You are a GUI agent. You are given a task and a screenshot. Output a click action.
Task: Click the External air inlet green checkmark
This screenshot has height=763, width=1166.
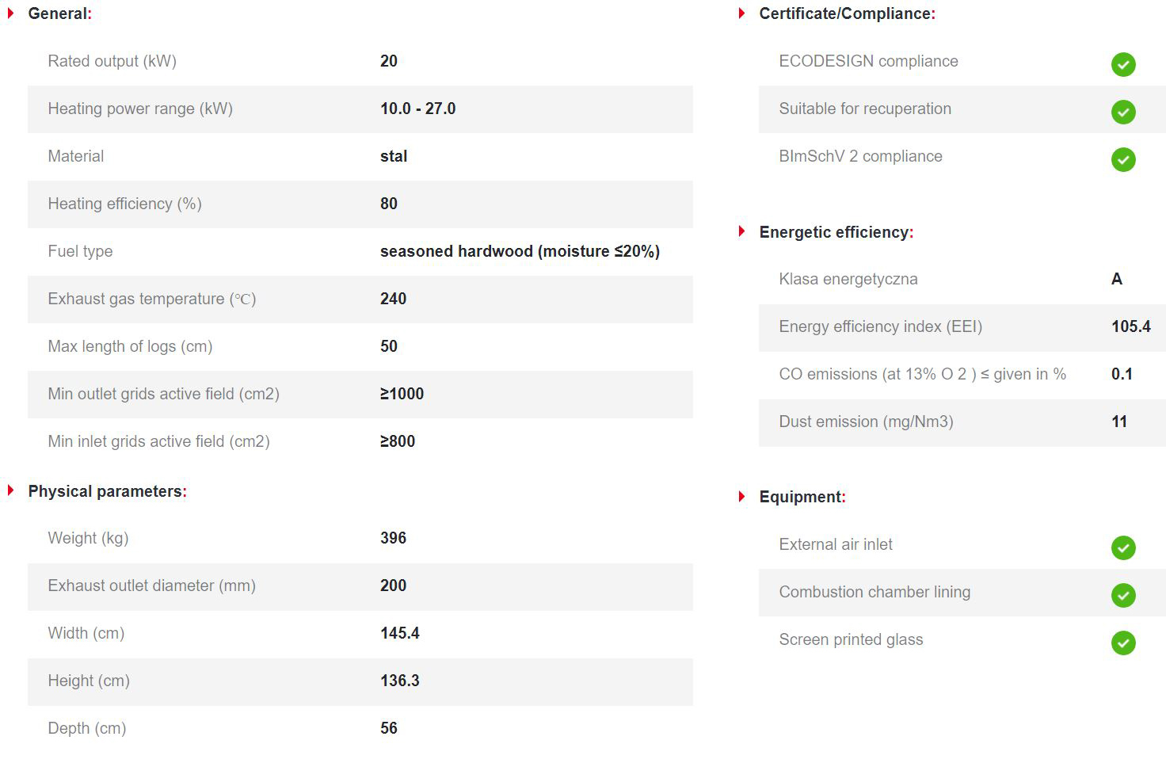pos(1122,547)
